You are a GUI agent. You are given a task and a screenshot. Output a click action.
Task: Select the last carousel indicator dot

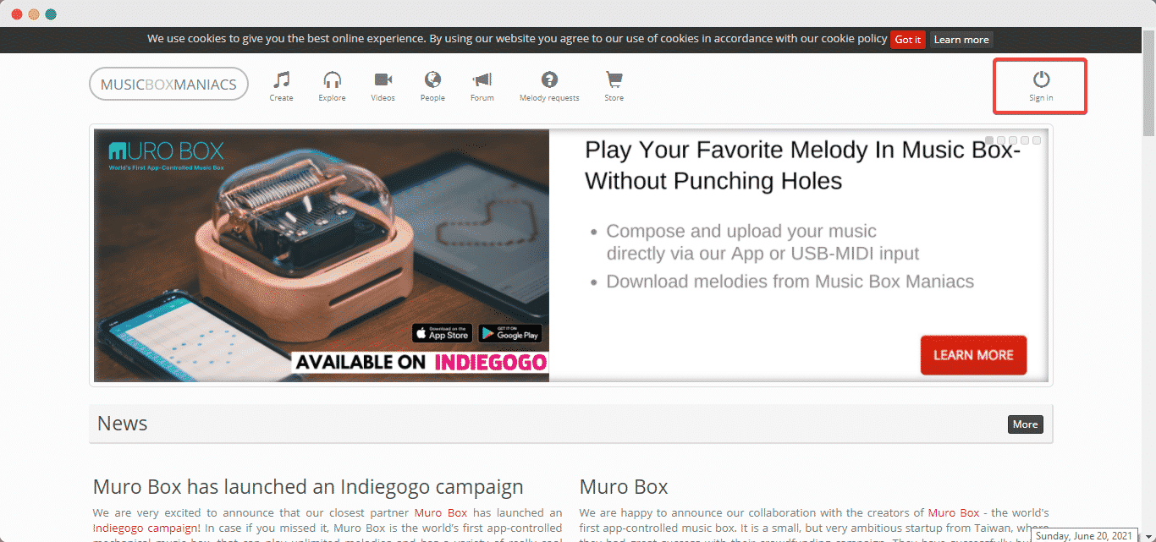pos(1036,140)
